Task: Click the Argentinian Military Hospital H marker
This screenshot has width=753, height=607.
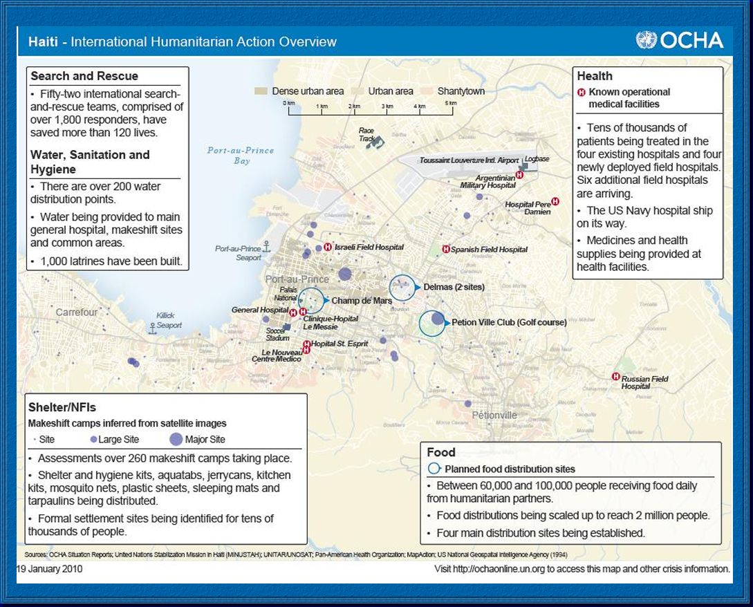Action: pyautogui.click(x=519, y=175)
